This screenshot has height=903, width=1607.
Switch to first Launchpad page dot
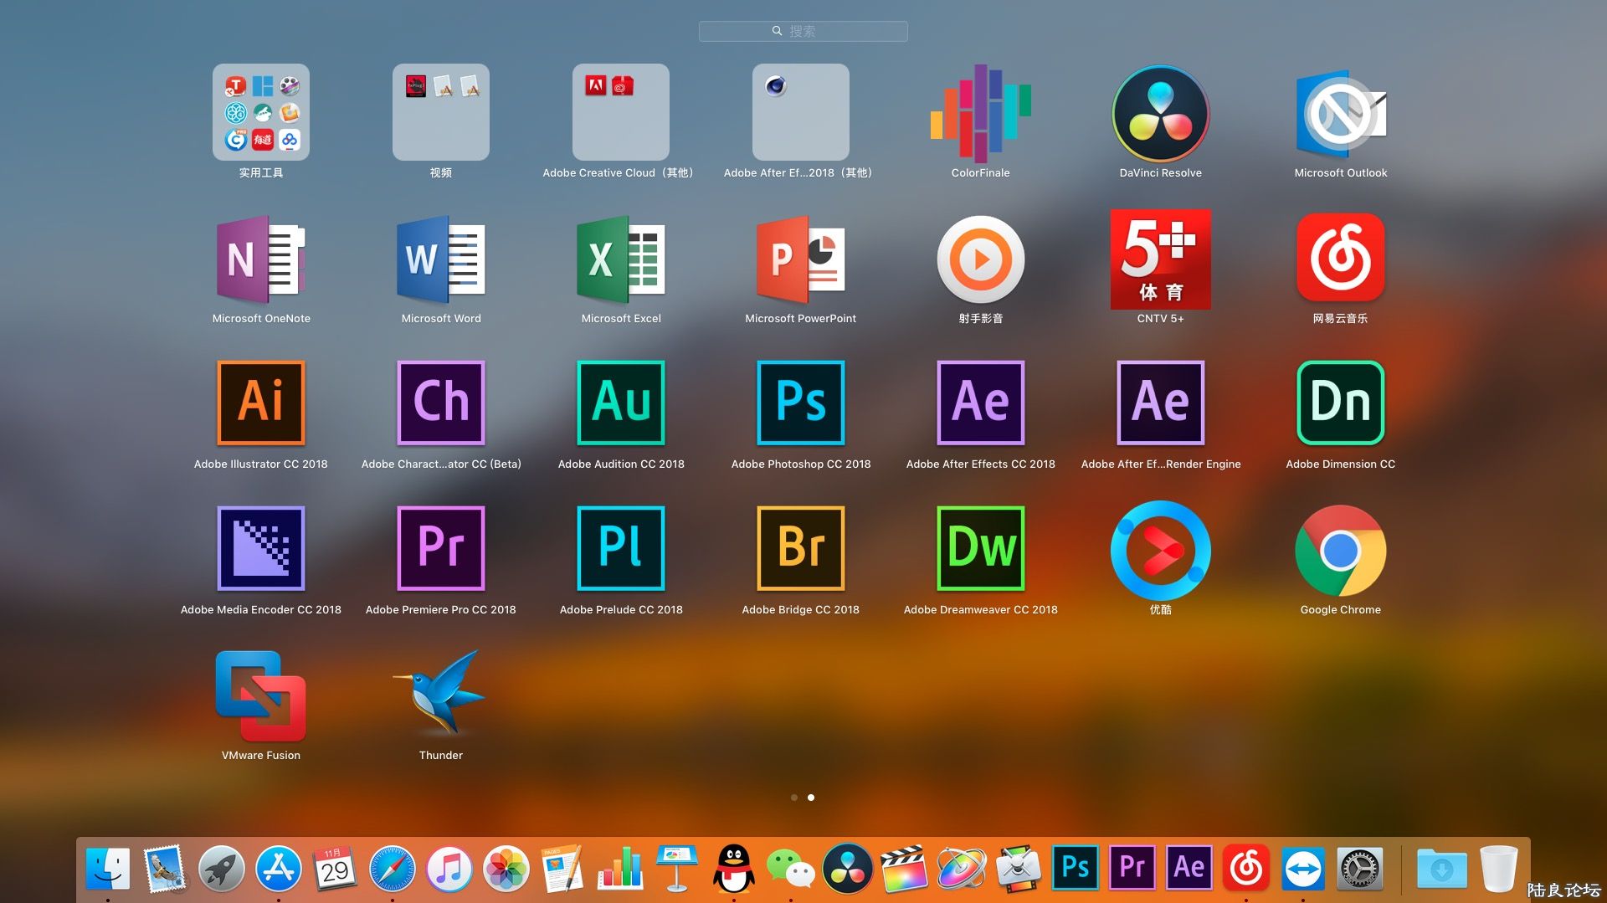(794, 798)
